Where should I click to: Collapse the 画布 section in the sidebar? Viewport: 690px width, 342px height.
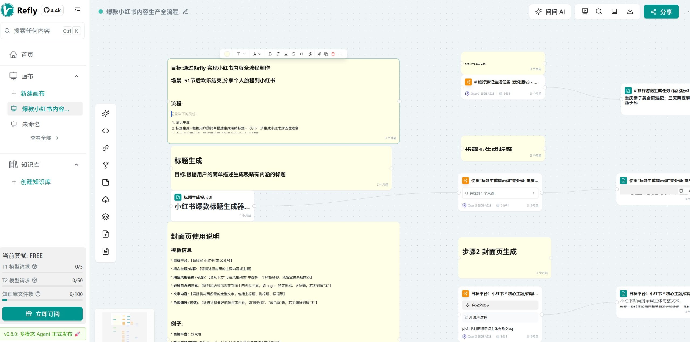click(76, 76)
